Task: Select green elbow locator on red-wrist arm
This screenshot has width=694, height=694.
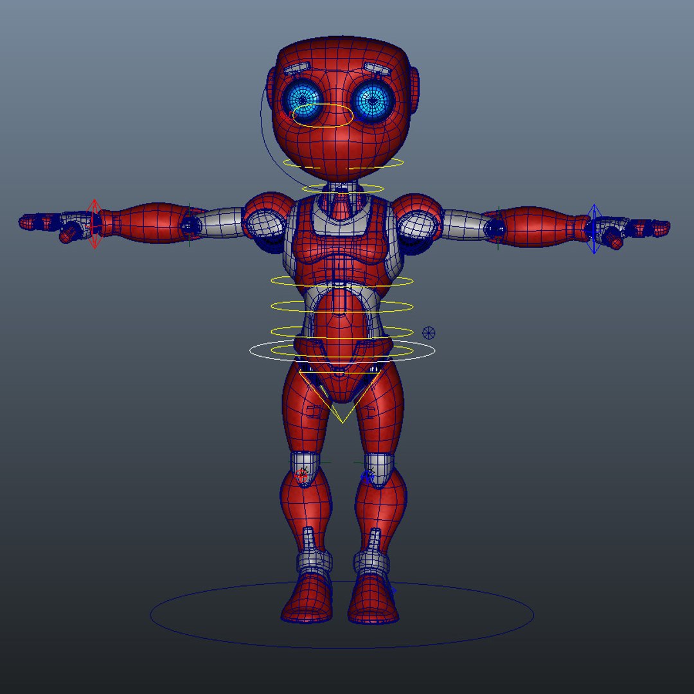Action: click(x=190, y=226)
